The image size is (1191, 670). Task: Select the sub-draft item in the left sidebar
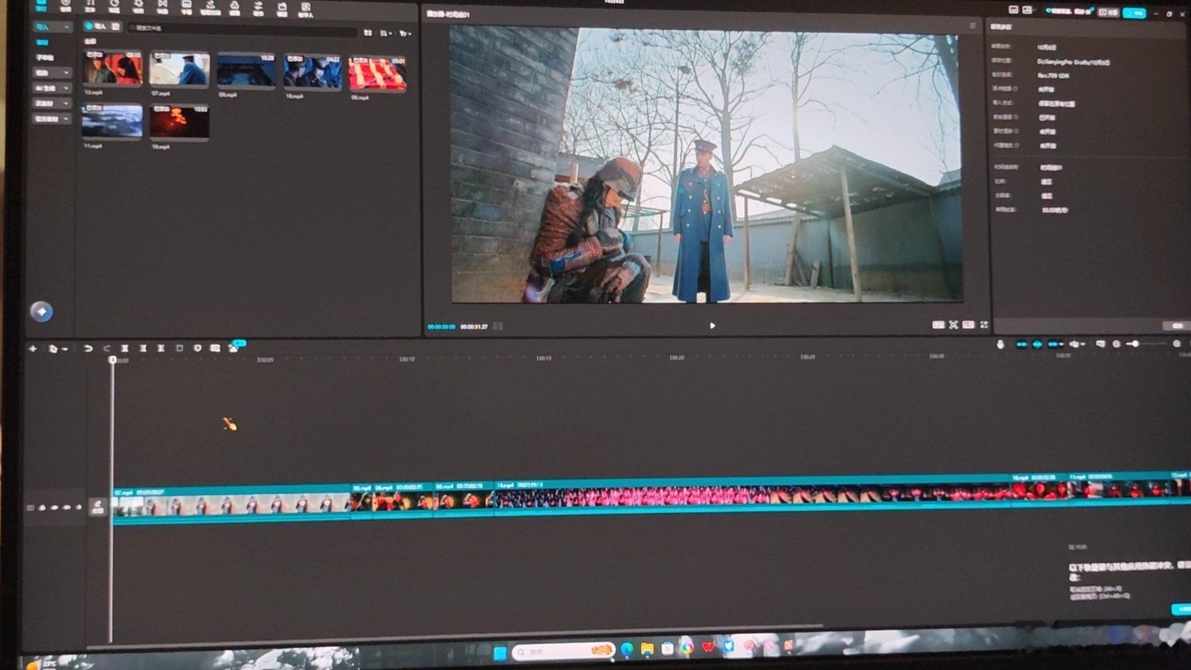(x=45, y=58)
